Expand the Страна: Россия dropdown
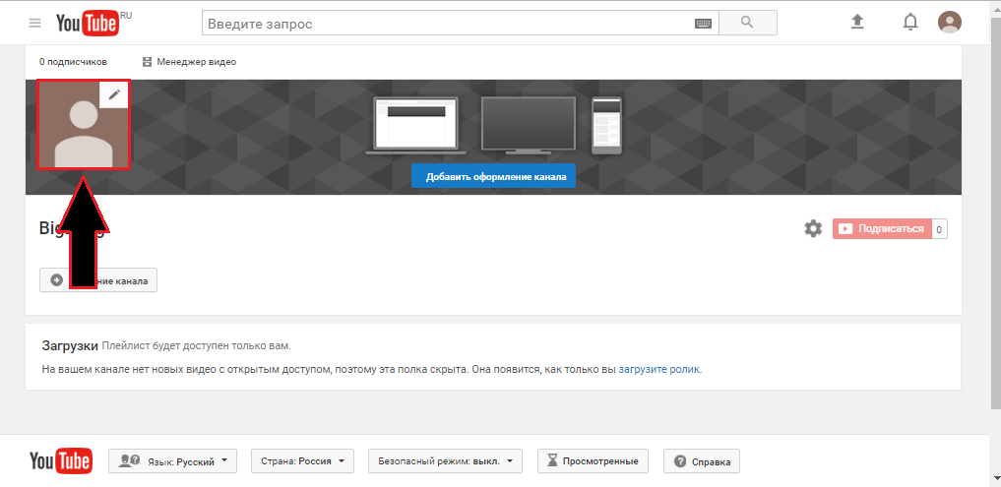Viewport: 1001px width, 487px height. pyautogui.click(x=301, y=460)
